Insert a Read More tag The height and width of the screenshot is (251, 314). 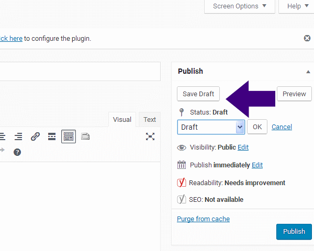click(x=52, y=137)
